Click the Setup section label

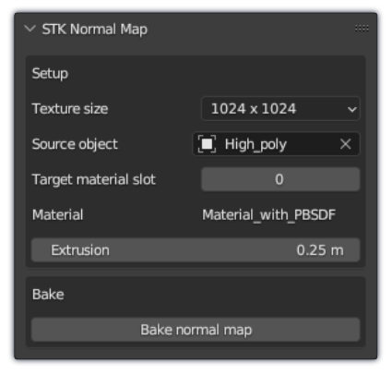50,74
